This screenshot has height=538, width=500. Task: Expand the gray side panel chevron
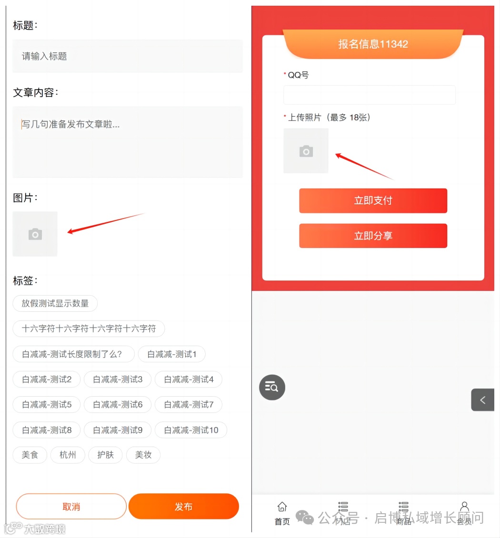point(482,400)
